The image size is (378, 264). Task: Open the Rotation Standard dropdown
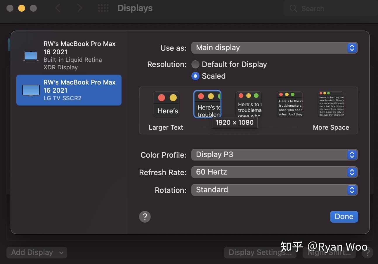274,190
